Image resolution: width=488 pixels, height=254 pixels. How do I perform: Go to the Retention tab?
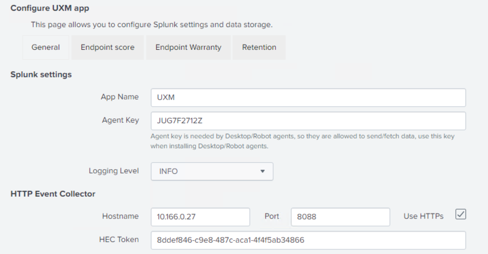point(259,47)
